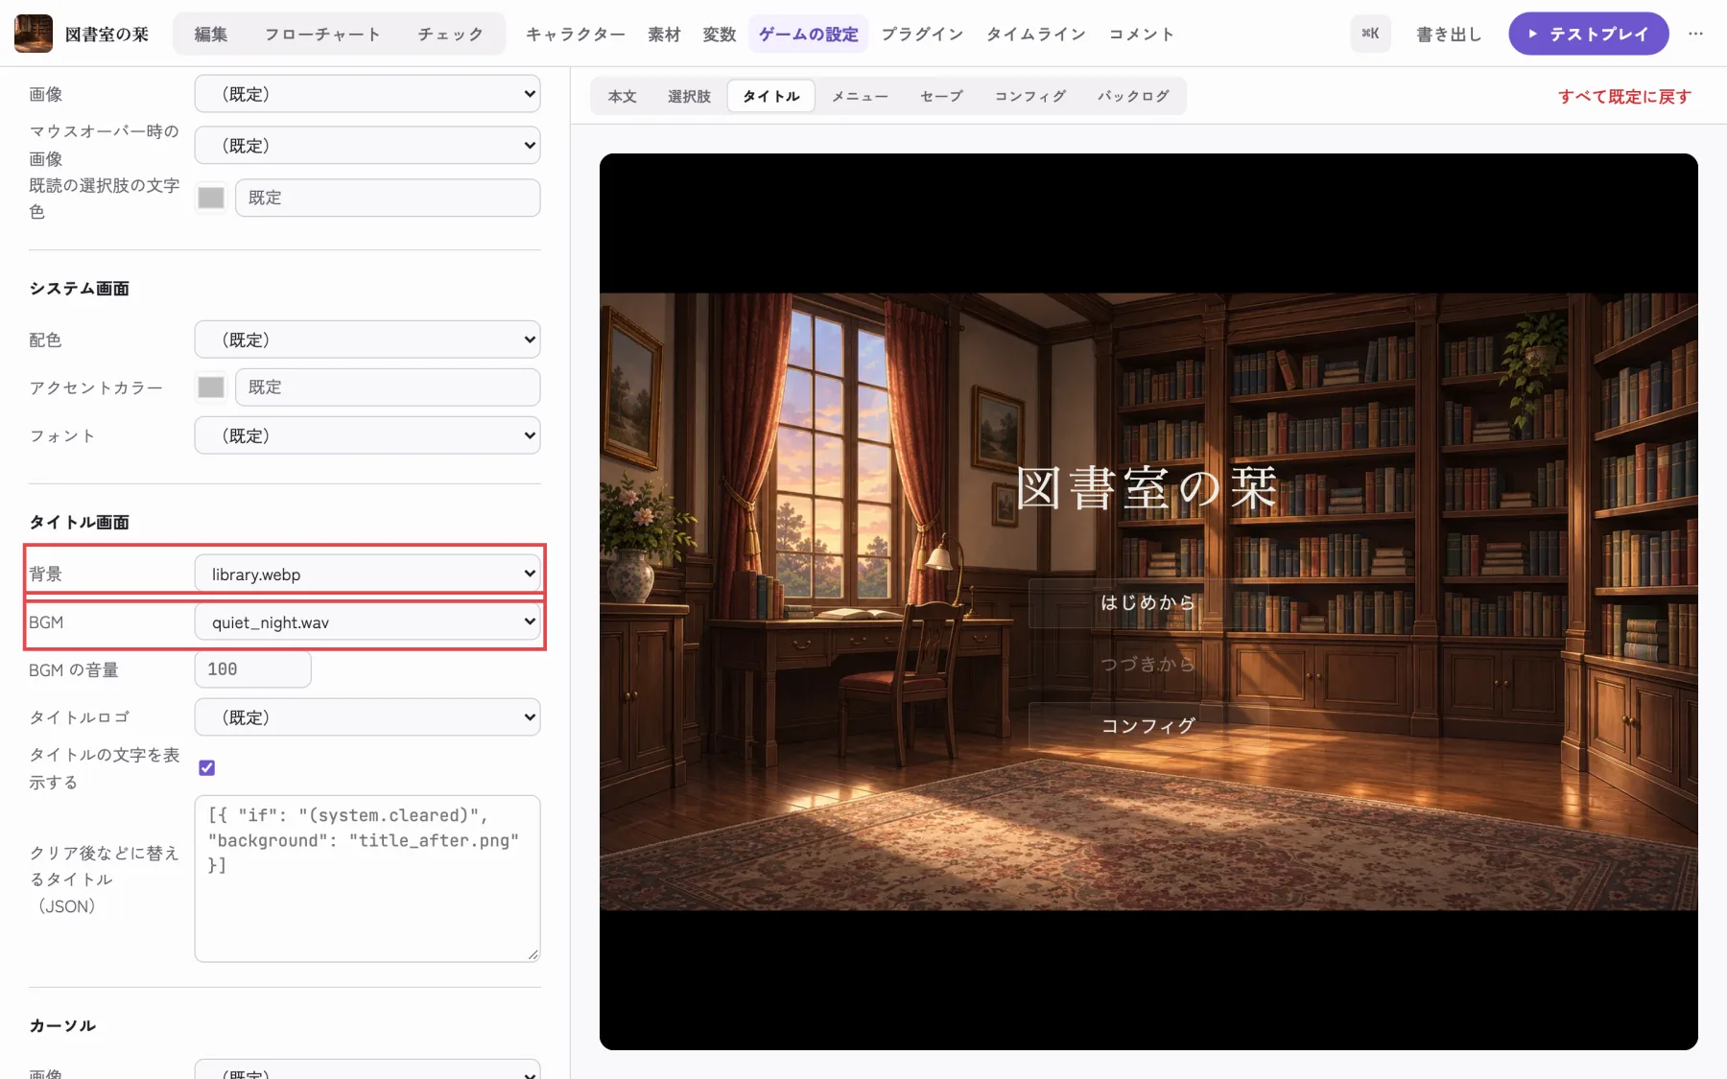Open the プラグイン menu

click(922, 35)
